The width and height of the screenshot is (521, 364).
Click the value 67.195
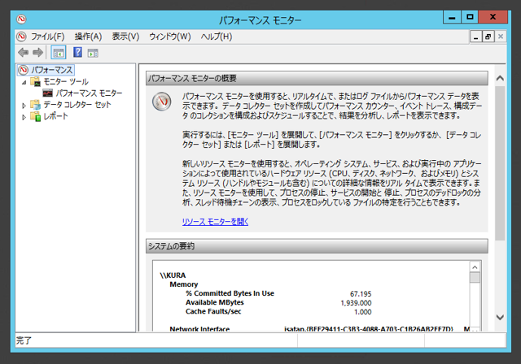(361, 294)
